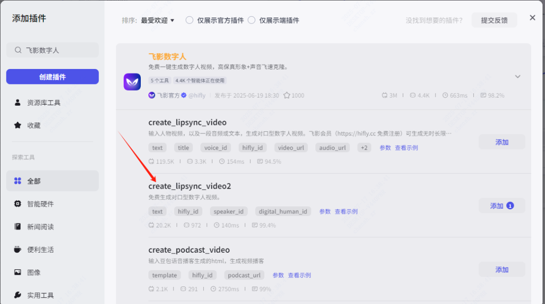Click the plugin search input field
The width and height of the screenshot is (545, 304).
coord(52,50)
